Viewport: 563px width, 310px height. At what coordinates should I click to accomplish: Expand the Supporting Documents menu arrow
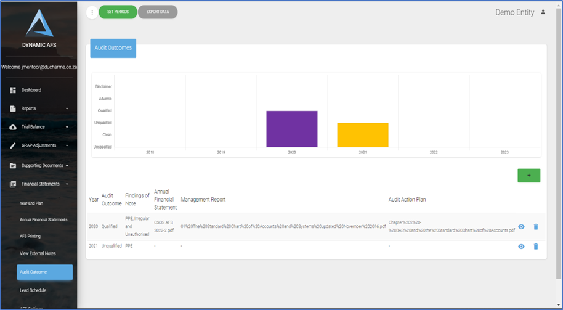67,166
